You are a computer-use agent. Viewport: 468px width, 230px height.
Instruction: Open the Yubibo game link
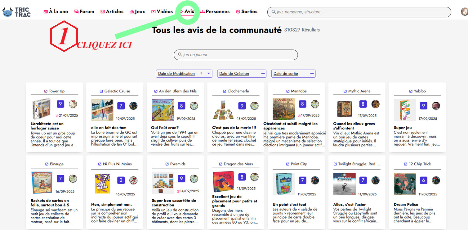pos(417,91)
